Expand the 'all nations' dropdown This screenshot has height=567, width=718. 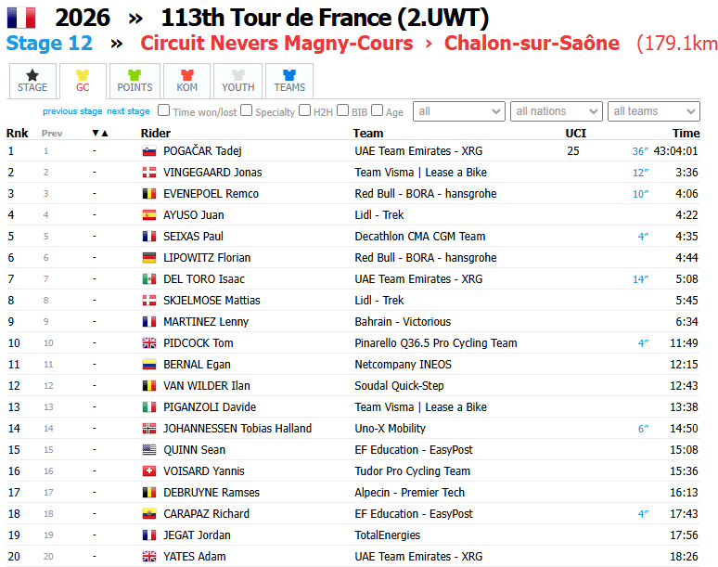[557, 111]
